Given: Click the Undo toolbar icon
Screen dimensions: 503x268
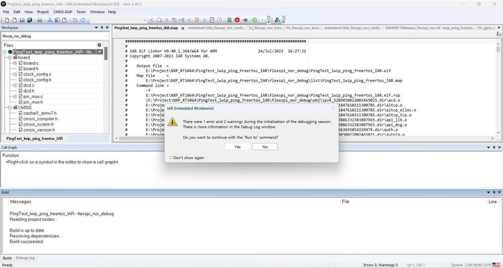Looking at the screenshot, I should (x=75, y=20).
